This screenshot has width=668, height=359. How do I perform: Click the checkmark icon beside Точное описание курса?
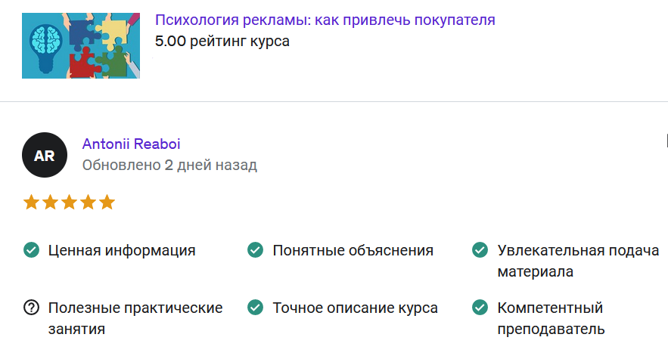(255, 307)
